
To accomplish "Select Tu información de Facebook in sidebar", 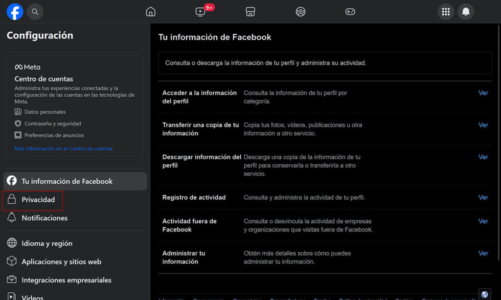I will tap(75, 181).
